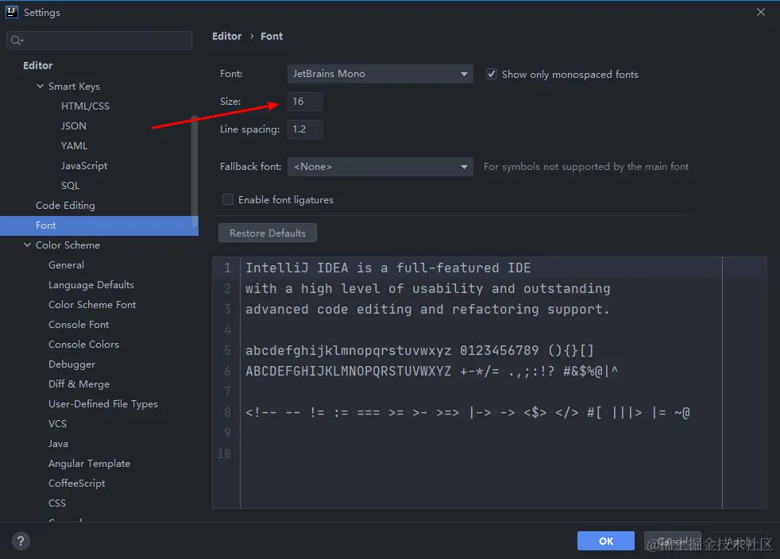Open Console Font settings
Screen dimensions: 780x559
point(79,325)
